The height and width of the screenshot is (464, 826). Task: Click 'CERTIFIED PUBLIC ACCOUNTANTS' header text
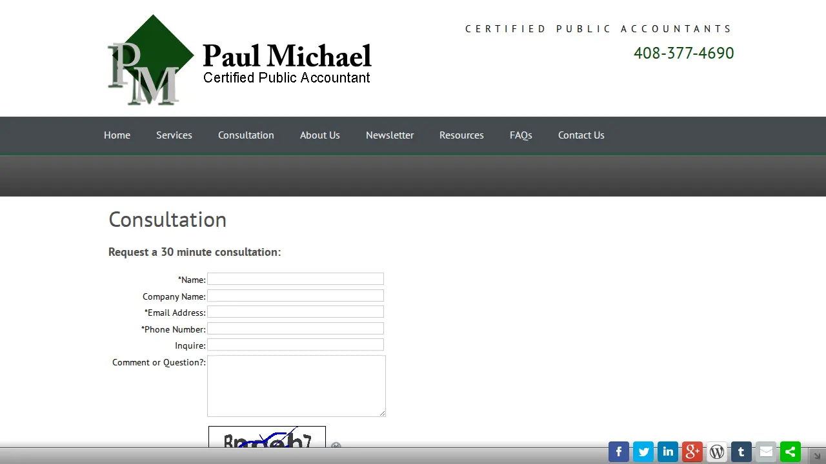599,29
